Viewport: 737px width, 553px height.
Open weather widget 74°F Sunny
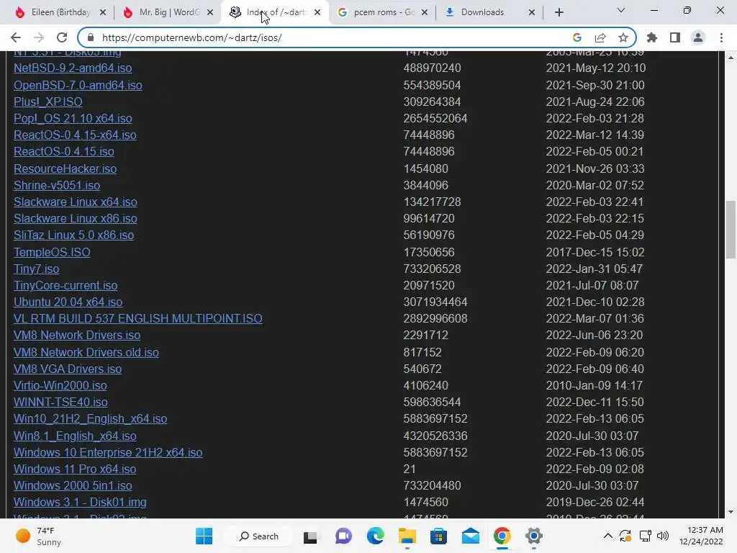click(x=39, y=536)
